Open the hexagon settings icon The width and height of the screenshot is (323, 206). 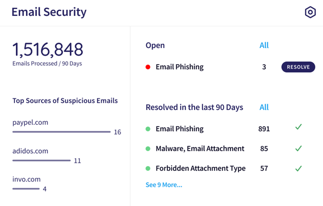tap(310, 12)
